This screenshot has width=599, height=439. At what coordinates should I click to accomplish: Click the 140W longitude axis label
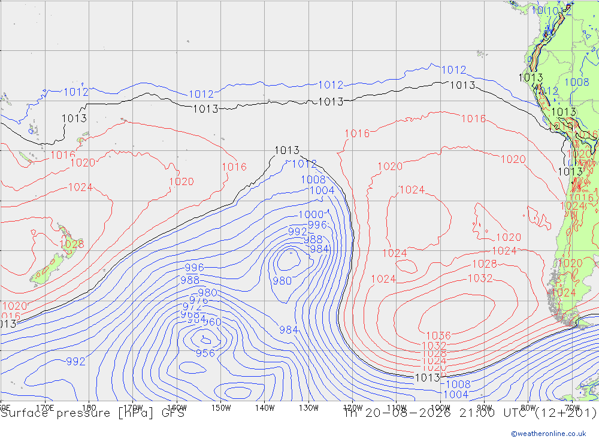(x=265, y=408)
